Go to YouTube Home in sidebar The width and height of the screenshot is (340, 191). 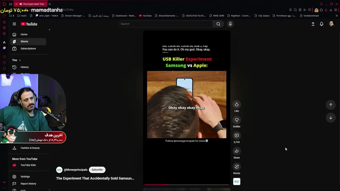tap(28, 34)
